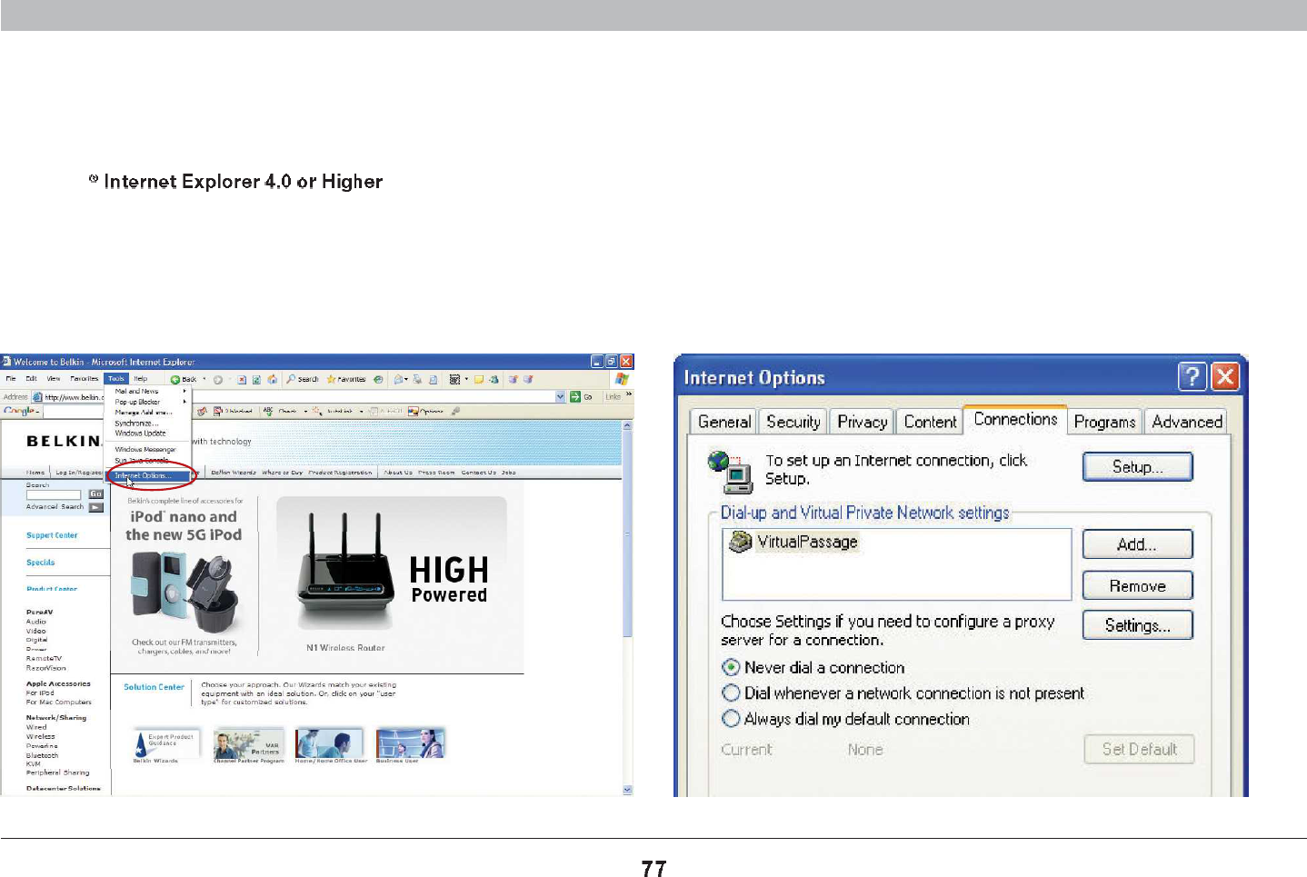
Task: Click the page icon in the Address bar
Action: [x=37, y=397]
